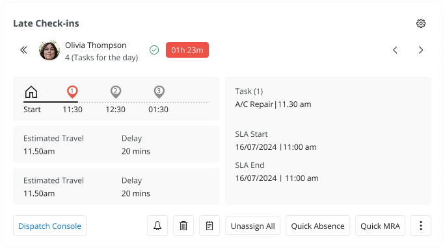Click the 'SLA End' label
Image resolution: width=445 pixels, height=249 pixels.
tap(250, 165)
